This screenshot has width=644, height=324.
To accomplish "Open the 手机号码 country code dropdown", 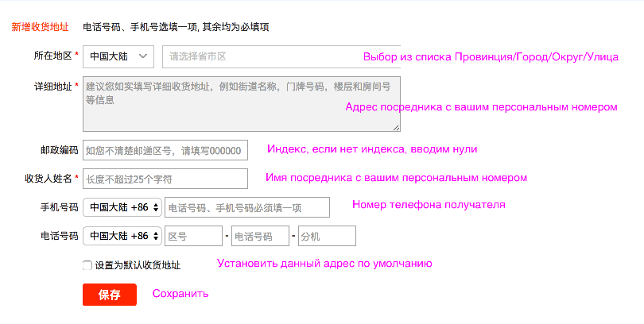I will (x=122, y=207).
